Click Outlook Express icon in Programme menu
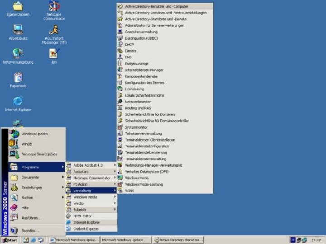The image size is (326, 244). pyautogui.click(x=68, y=229)
